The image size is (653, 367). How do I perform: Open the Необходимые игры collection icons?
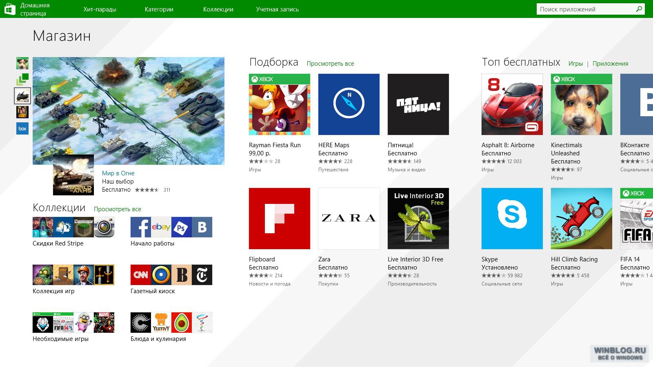click(x=73, y=323)
